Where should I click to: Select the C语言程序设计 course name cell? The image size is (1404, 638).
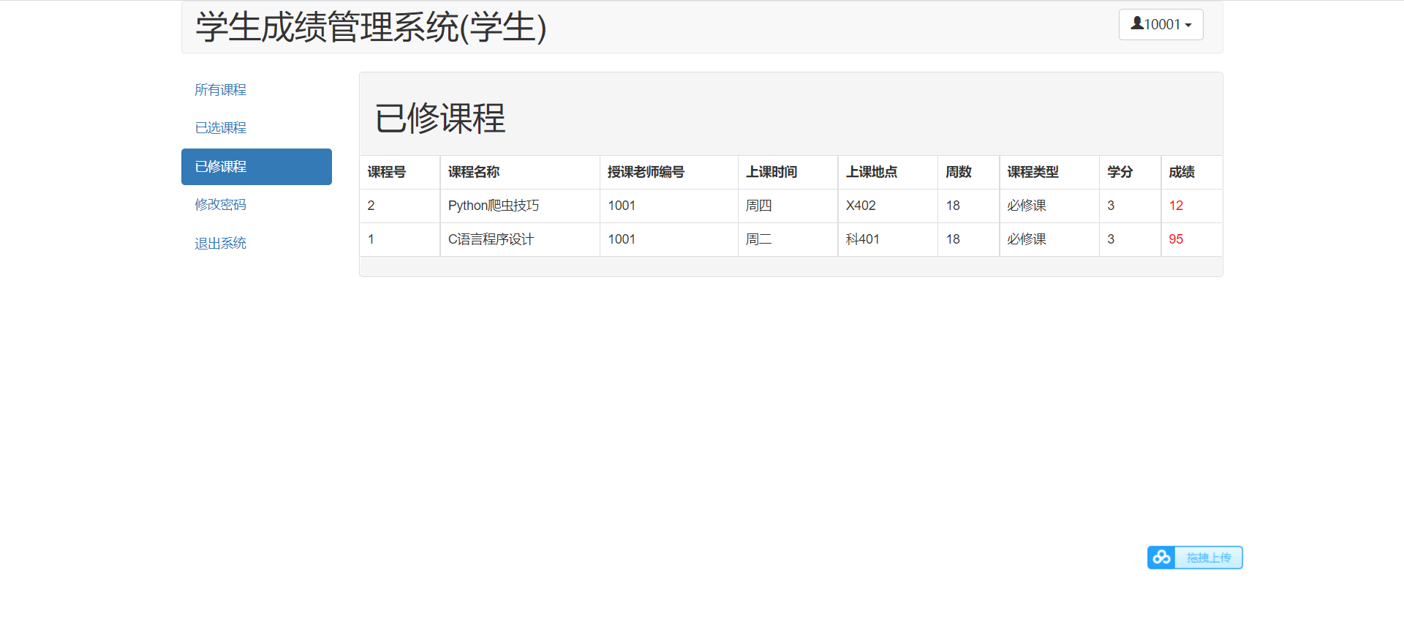coord(520,239)
